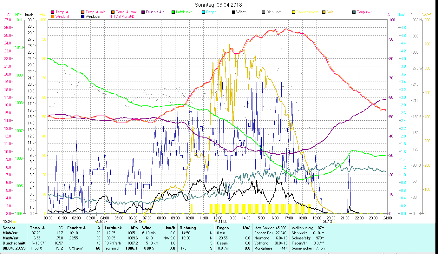The image size is (438, 254).
Task: Click the 18:00 time axis label
Action: click(x=303, y=218)
